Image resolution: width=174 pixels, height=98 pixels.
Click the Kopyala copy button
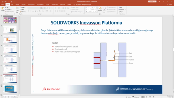pyautogui.click(x=8, y=10)
